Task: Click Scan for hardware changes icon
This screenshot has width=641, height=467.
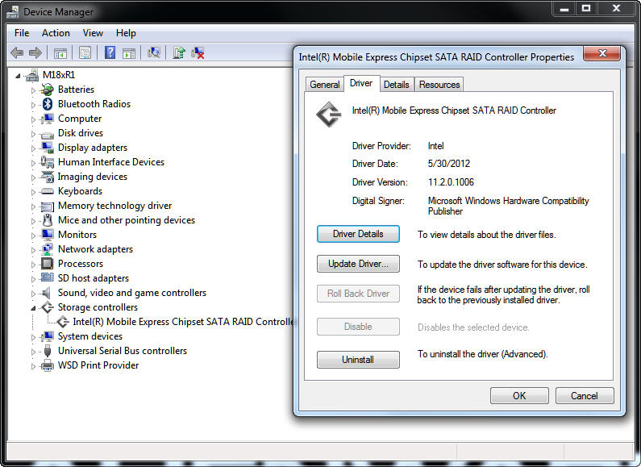Action: [154, 52]
